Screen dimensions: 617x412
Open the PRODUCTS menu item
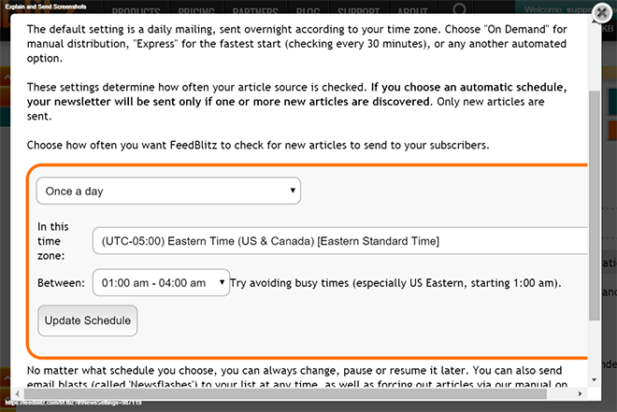tap(136, 10)
